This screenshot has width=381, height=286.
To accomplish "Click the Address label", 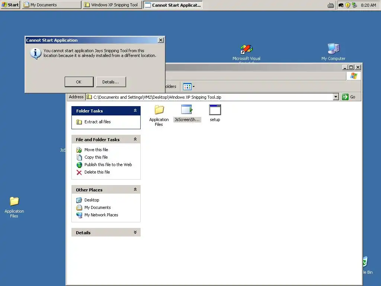I will click(x=76, y=97).
